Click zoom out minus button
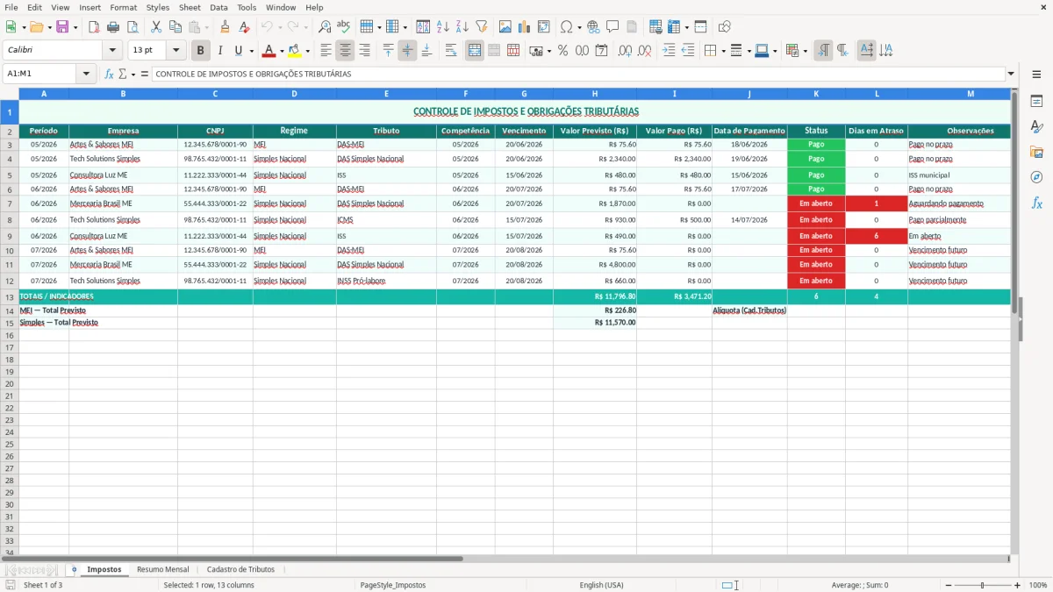 (x=947, y=585)
